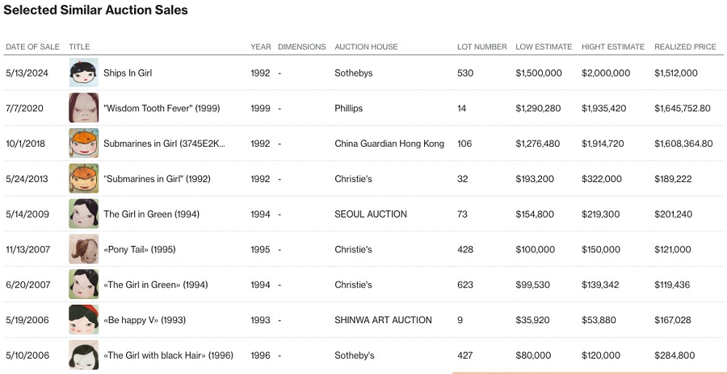
Task: Click the Pony Tail artwork thumbnail
Action: click(x=83, y=249)
